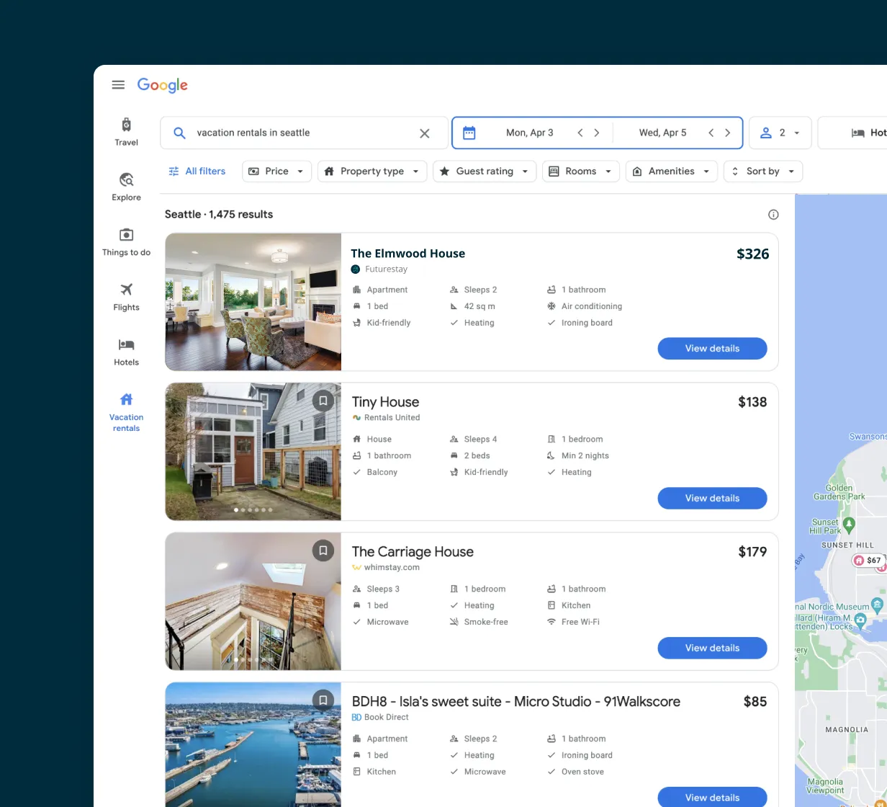Open The Elmwood House photo

coord(253,302)
